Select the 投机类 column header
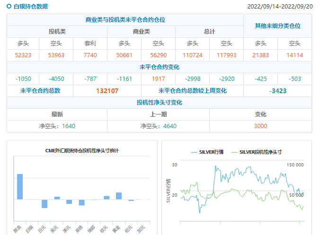The height and width of the screenshot is (235, 319). tap(57, 32)
